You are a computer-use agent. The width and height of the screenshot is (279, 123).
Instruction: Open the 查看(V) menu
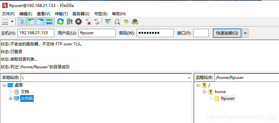pos(44,14)
